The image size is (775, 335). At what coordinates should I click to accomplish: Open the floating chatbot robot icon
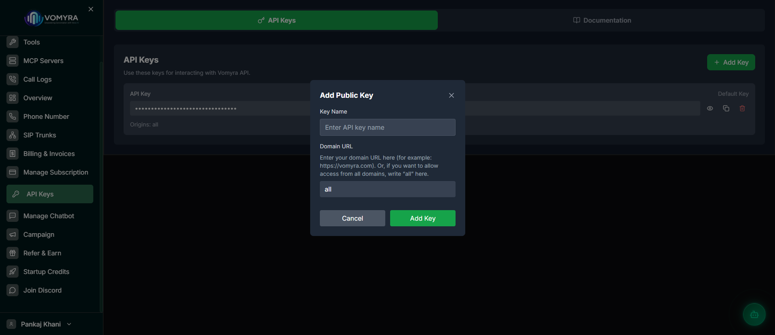(754, 314)
